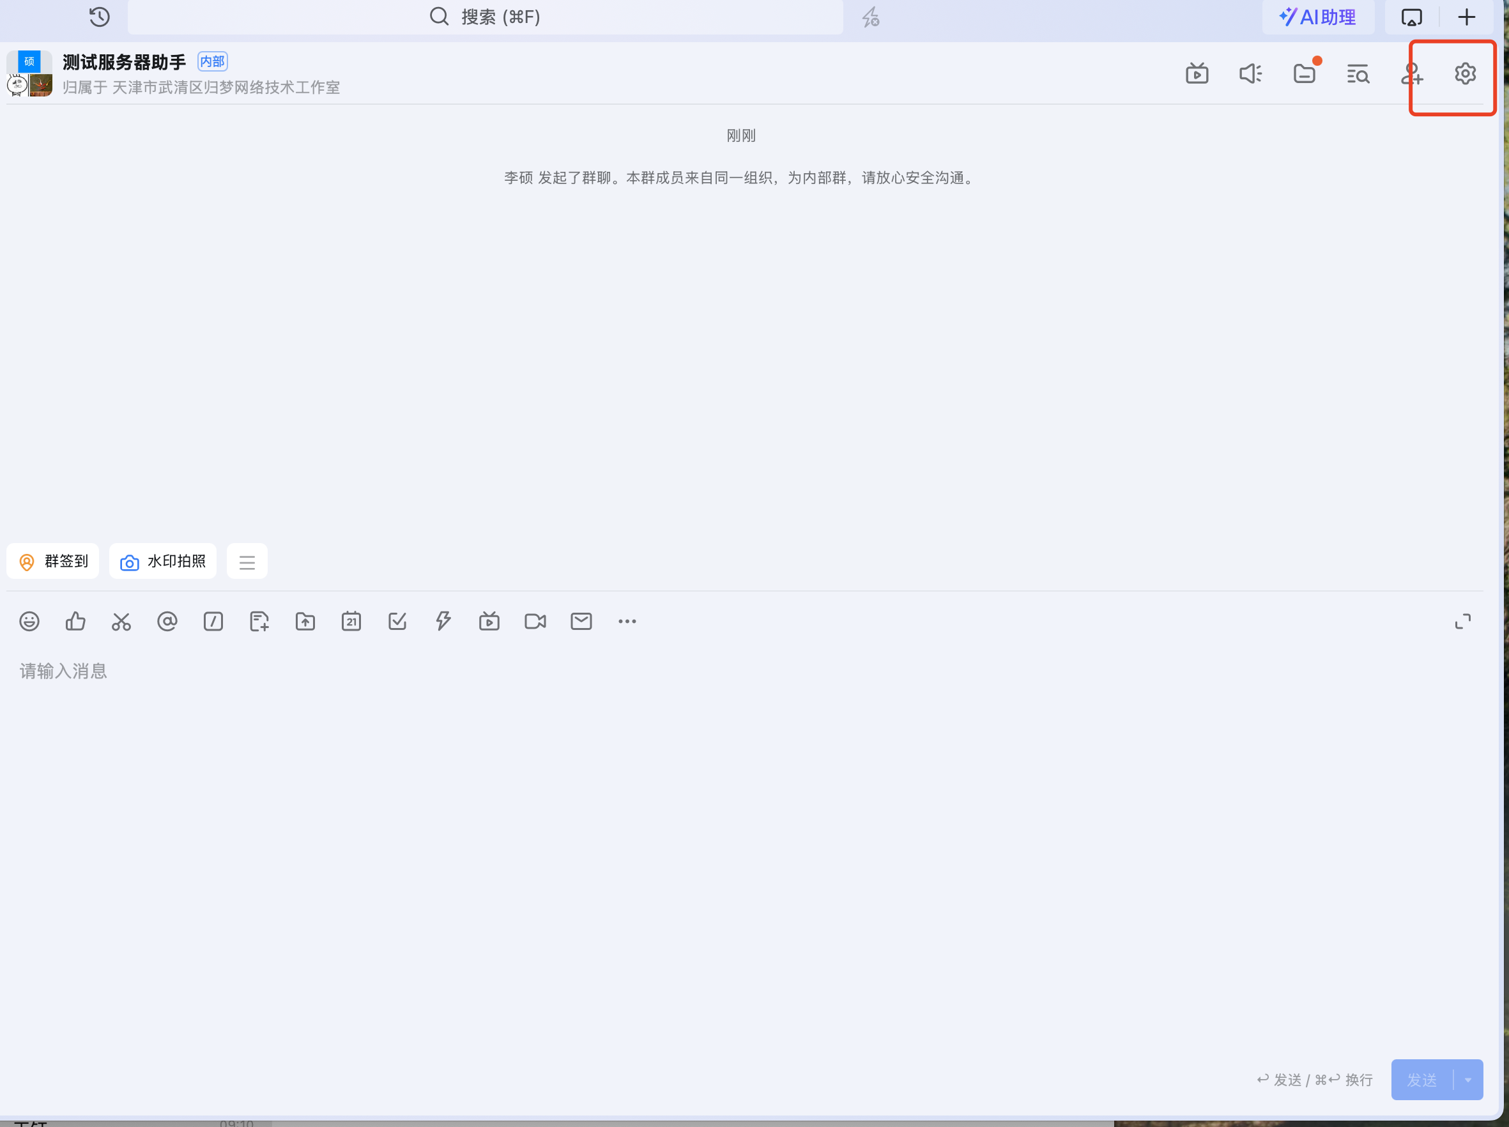1509x1127 pixels.
Task: Open group settings gear icon
Action: click(1465, 73)
